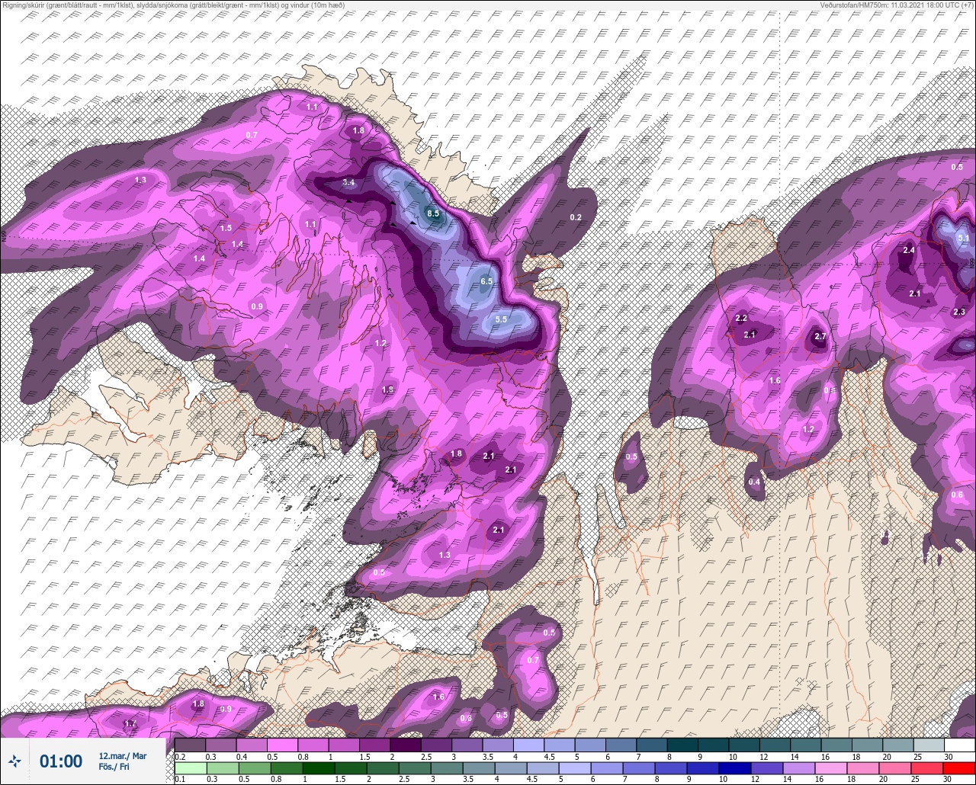Click the map title text 'Rigning/skúrir'
This screenshot has width=976, height=785.
[x=25, y=5]
